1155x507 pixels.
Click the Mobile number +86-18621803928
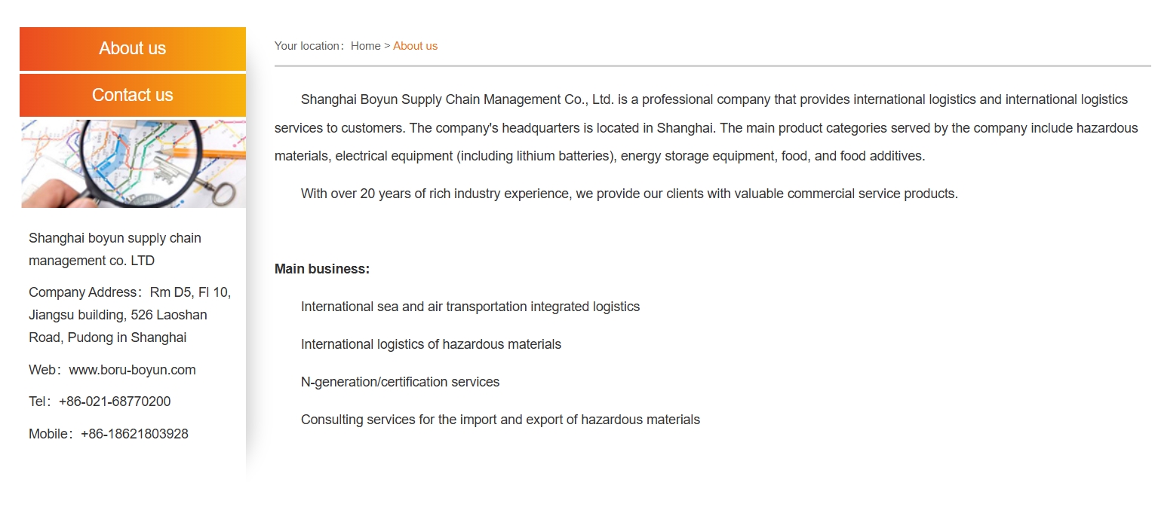coord(134,434)
